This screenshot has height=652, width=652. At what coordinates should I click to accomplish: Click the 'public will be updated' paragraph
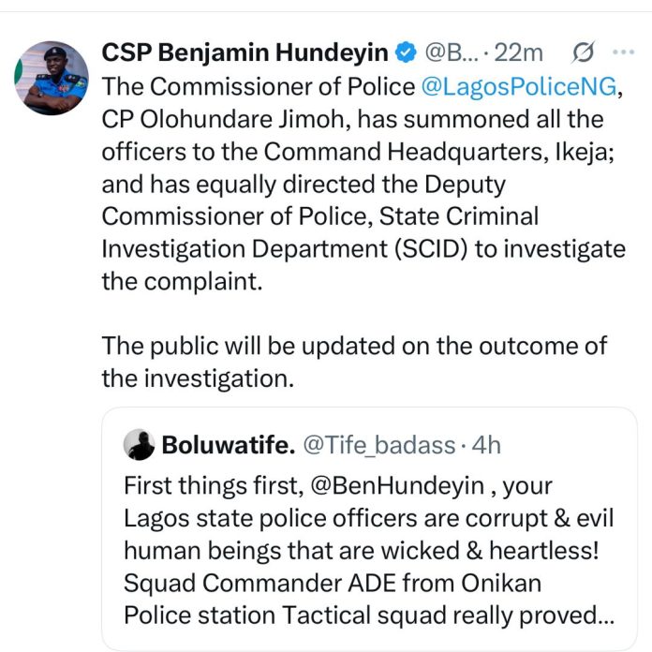354,362
